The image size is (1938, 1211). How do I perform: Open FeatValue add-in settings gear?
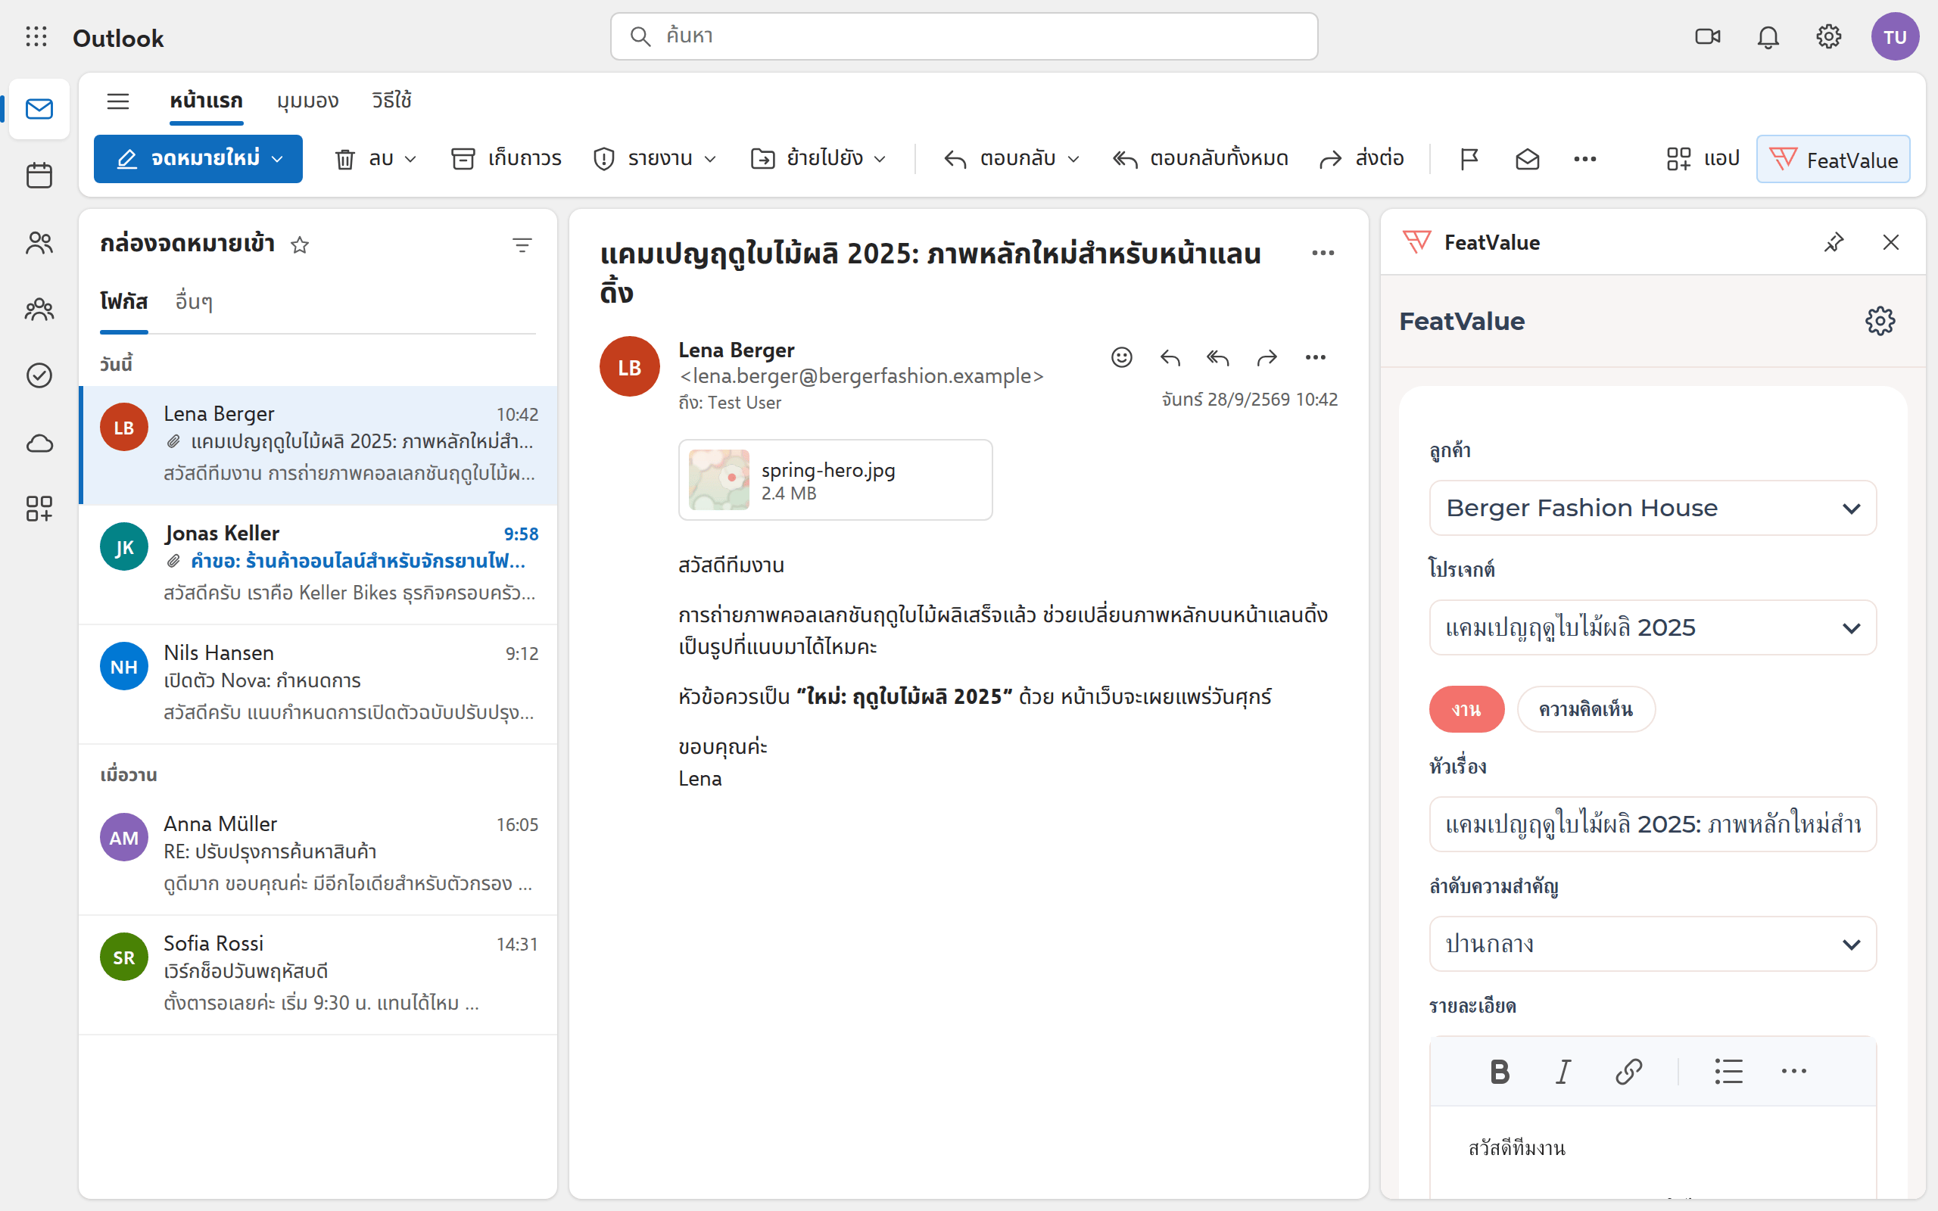(x=1880, y=321)
